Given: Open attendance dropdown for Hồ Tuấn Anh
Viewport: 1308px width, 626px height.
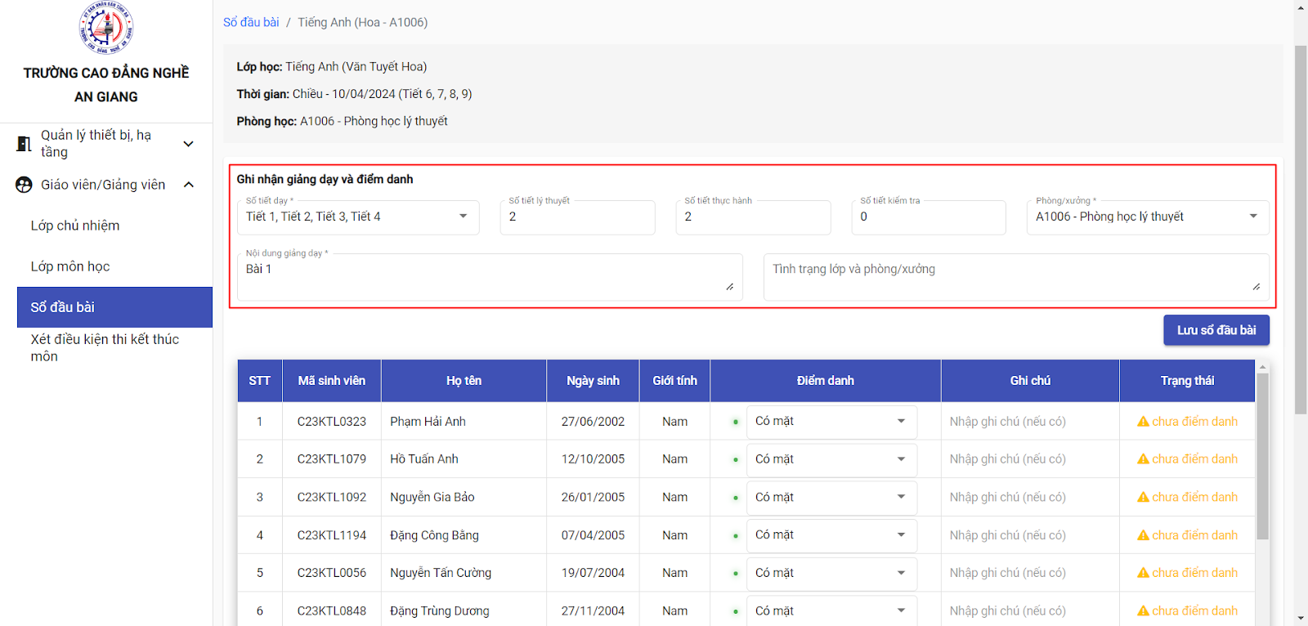Looking at the screenshot, I should (831, 459).
